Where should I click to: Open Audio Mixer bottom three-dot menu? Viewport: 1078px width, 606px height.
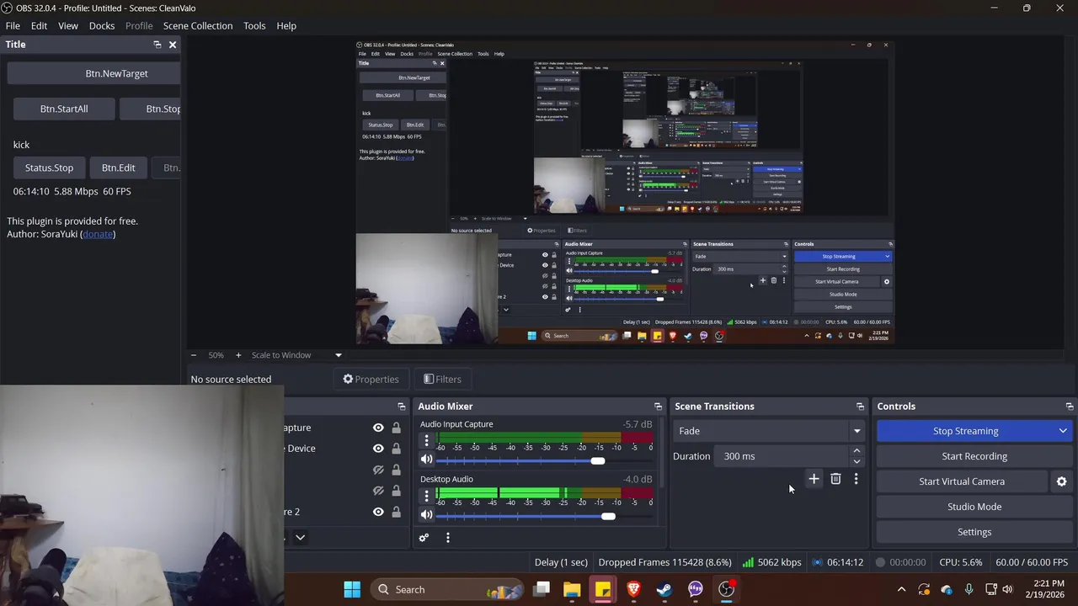(448, 538)
